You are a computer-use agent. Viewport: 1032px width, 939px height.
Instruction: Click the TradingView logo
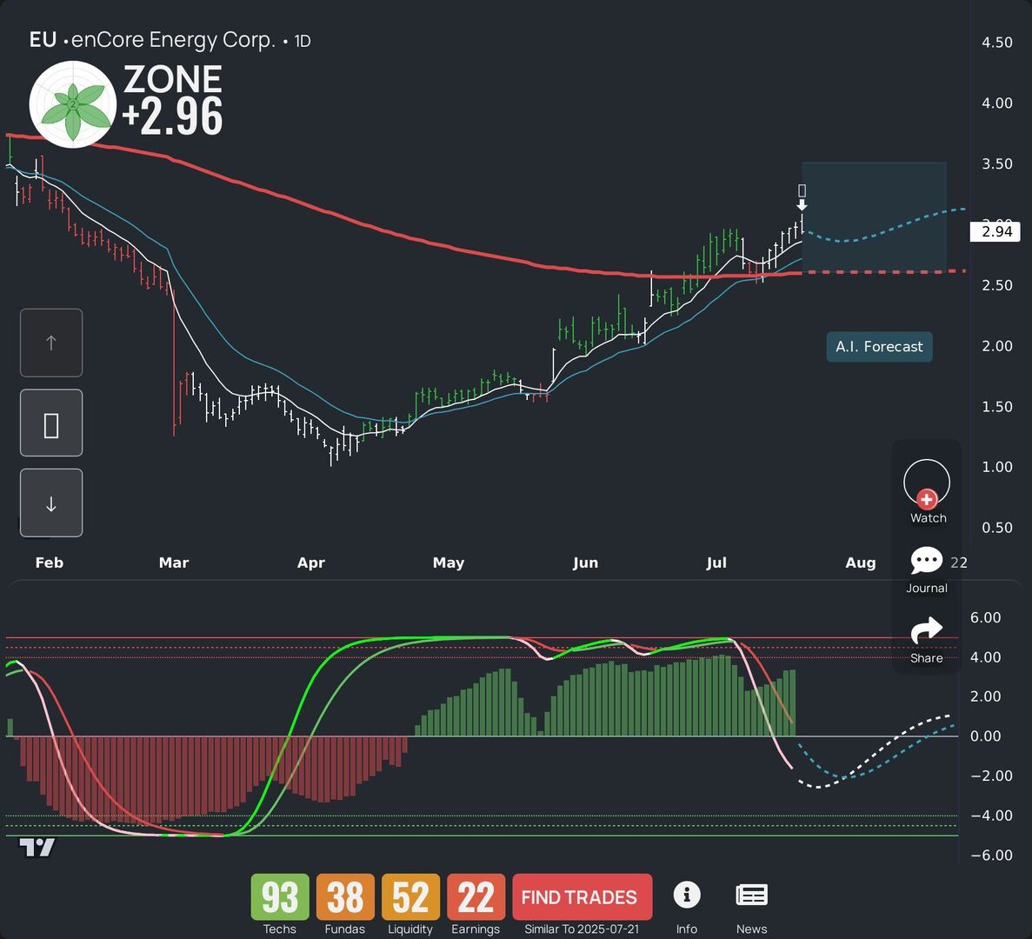(37, 848)
